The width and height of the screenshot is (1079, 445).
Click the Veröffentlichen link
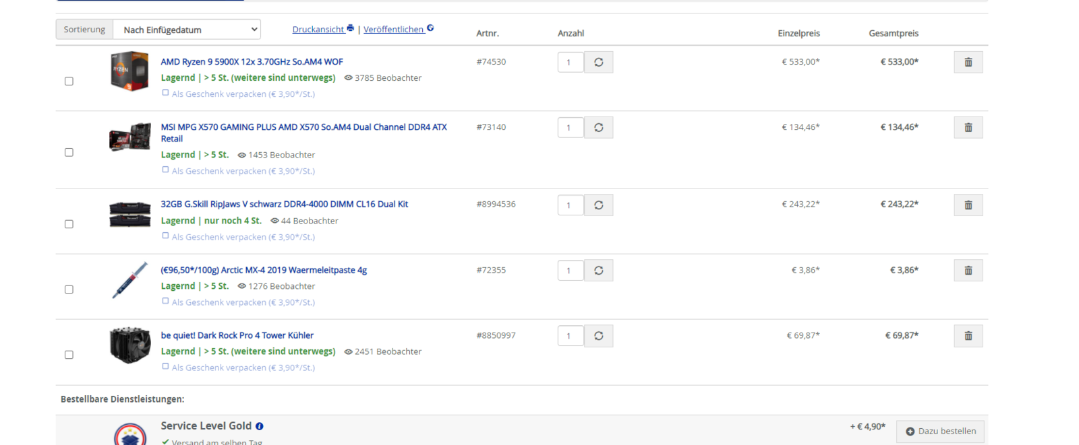click(x=394, y=30)
